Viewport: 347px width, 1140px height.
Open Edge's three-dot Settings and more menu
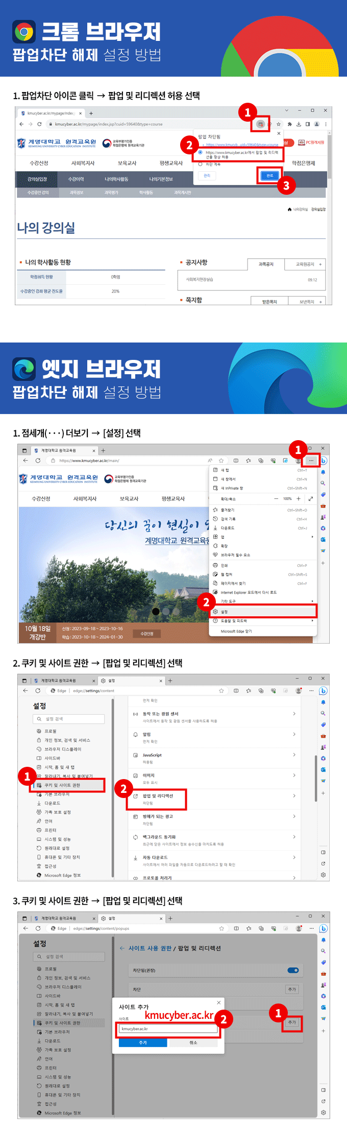pyautogui.click(x=311, y=461)
